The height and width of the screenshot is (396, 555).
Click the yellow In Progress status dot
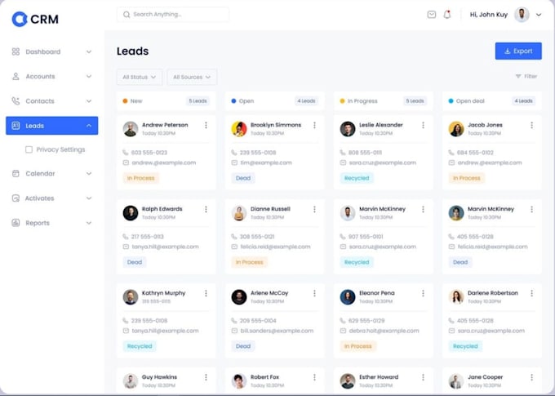[x=342, y=101]
